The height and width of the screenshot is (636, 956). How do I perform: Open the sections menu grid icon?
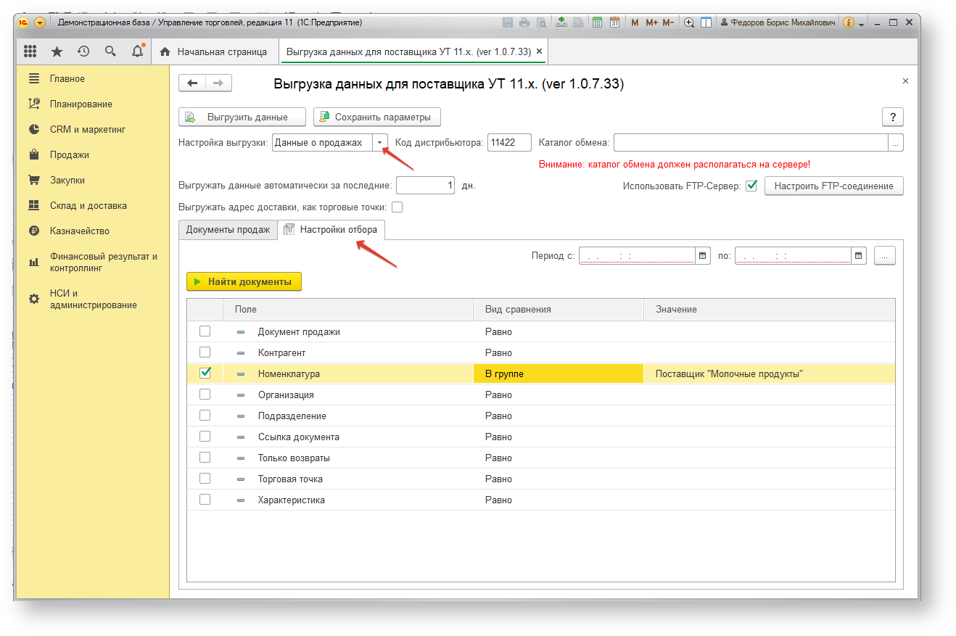pos(30,51)
